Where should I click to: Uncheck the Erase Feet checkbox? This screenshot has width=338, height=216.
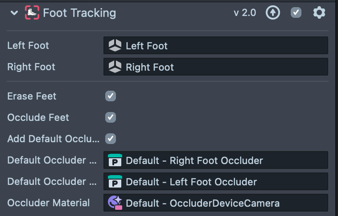click(x=111, y=96)
